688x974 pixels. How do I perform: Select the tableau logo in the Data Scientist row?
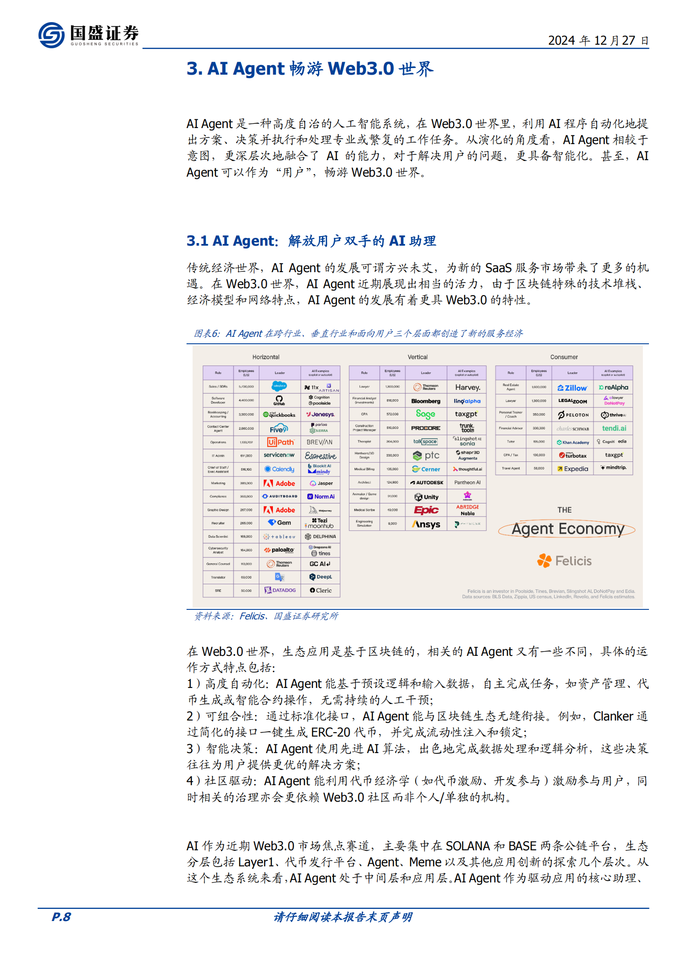[279, 536]
